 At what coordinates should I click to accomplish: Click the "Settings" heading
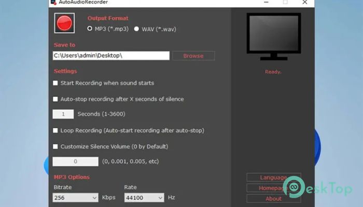tap(65, 71)
